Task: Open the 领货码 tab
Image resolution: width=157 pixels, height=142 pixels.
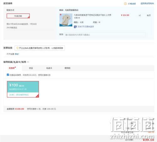Action: [68, 68]
